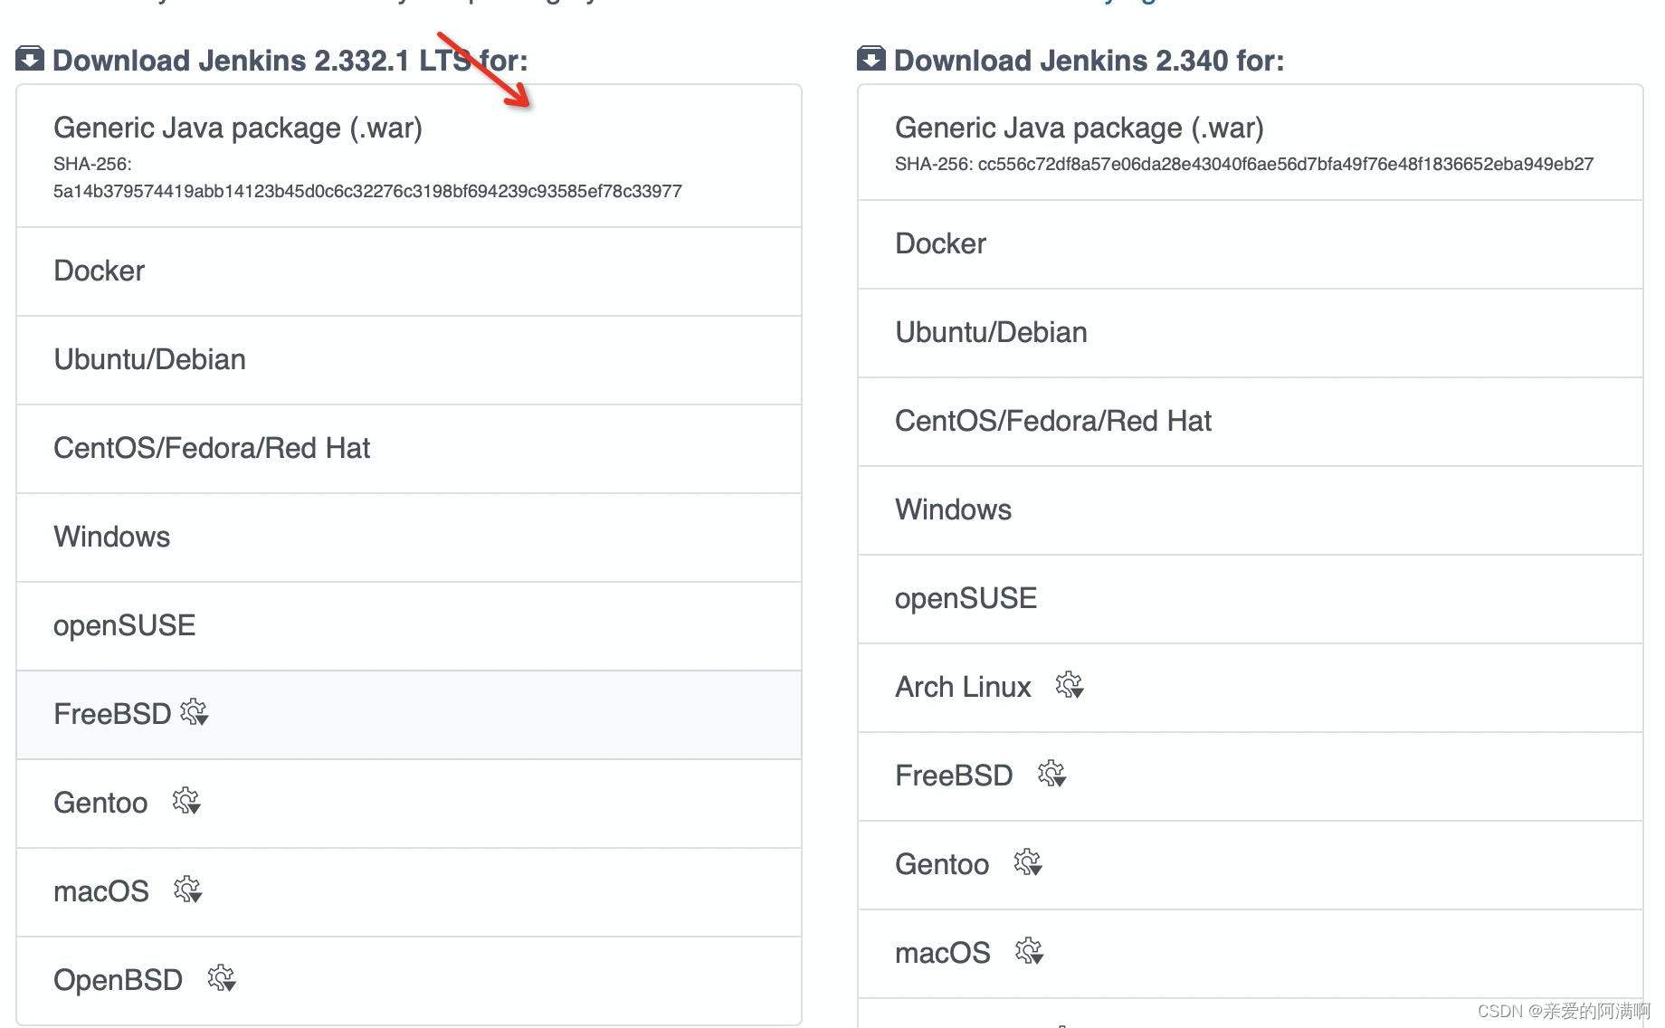The height and width of the screenshot is (1028, 1665).
Task: Open openSUSE under Jenkins 2.340
Action: click(x=1251, y=599)
